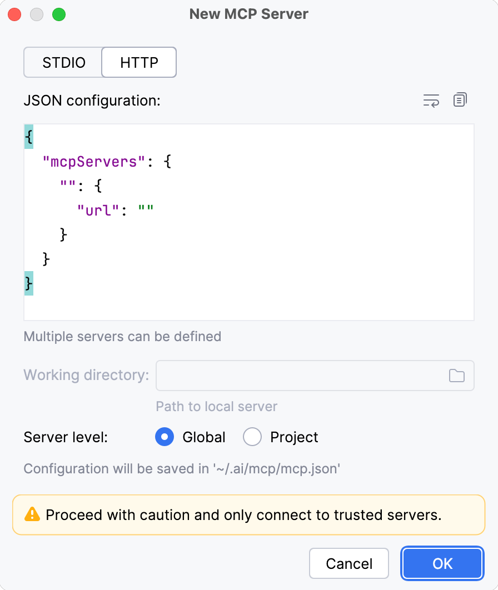The image size is (498, 590).
Task: Click the Multiple servers can be defined hint
Action: tap(122, 337)
